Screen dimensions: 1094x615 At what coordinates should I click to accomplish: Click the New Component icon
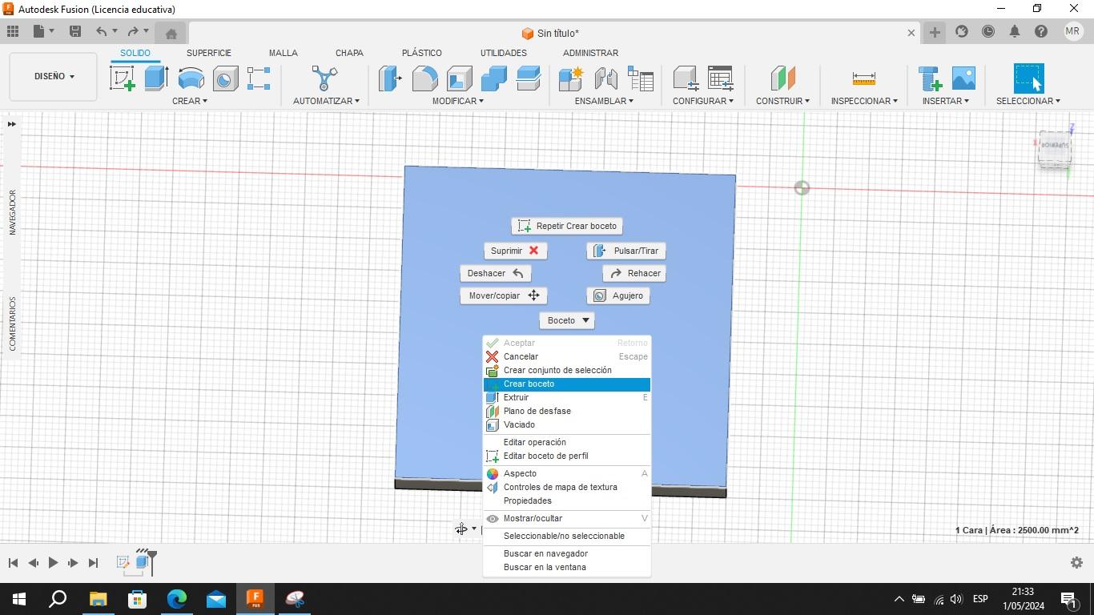pos(571,78)
